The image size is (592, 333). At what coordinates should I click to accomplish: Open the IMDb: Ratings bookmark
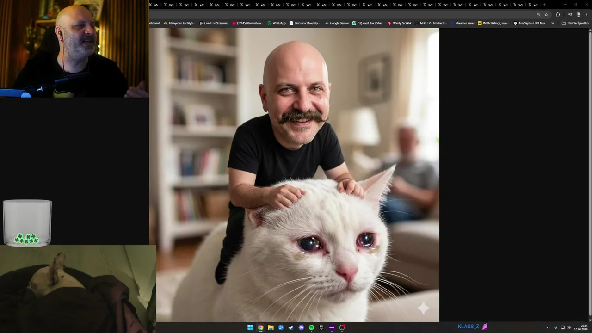coord(493,23)
